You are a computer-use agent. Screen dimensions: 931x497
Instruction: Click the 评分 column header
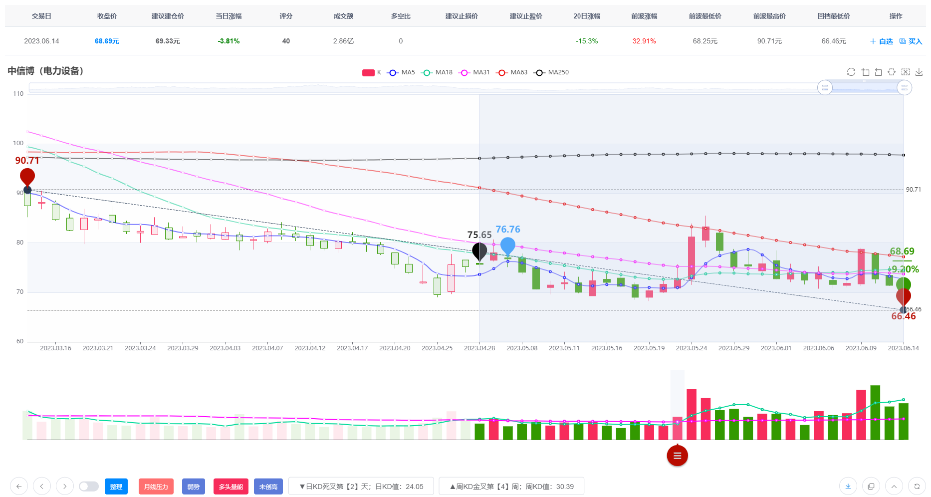286,16
